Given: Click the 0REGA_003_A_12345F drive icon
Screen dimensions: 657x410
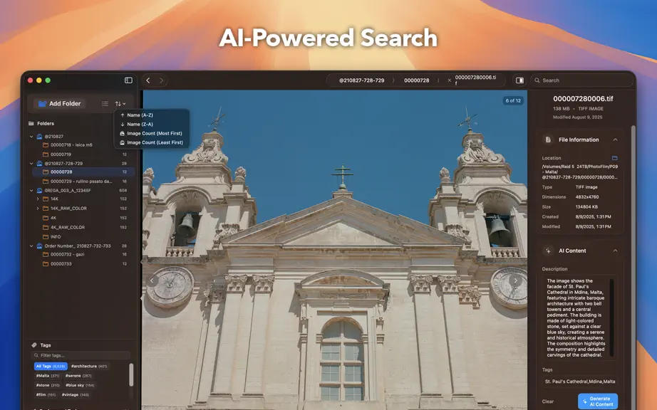Looking at the screenshot, I should pos(39,190).
